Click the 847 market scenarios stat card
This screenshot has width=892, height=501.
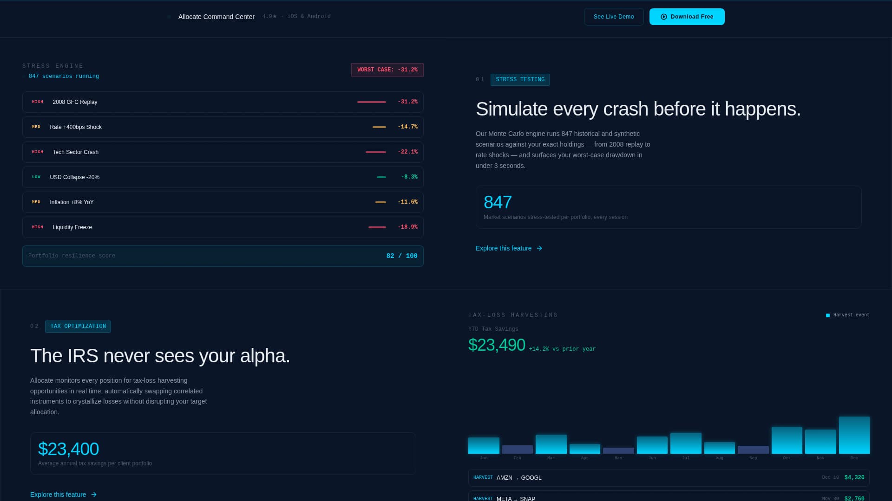669,207
